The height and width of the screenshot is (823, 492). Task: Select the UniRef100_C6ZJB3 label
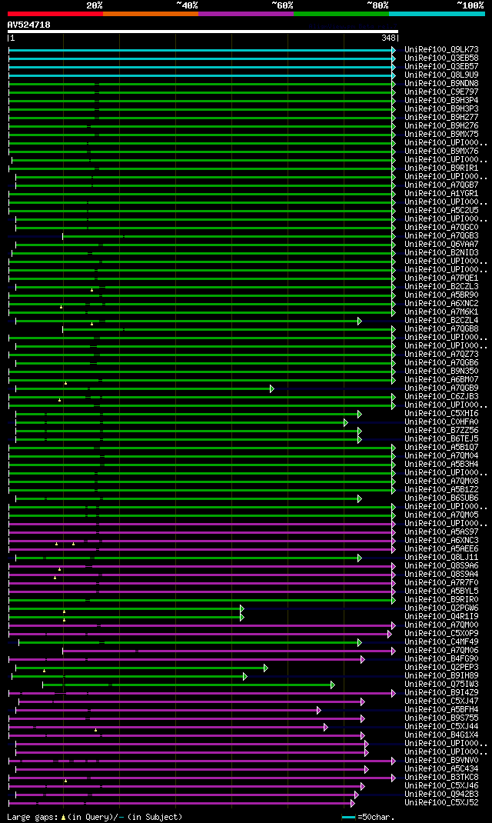coord(441,396)
